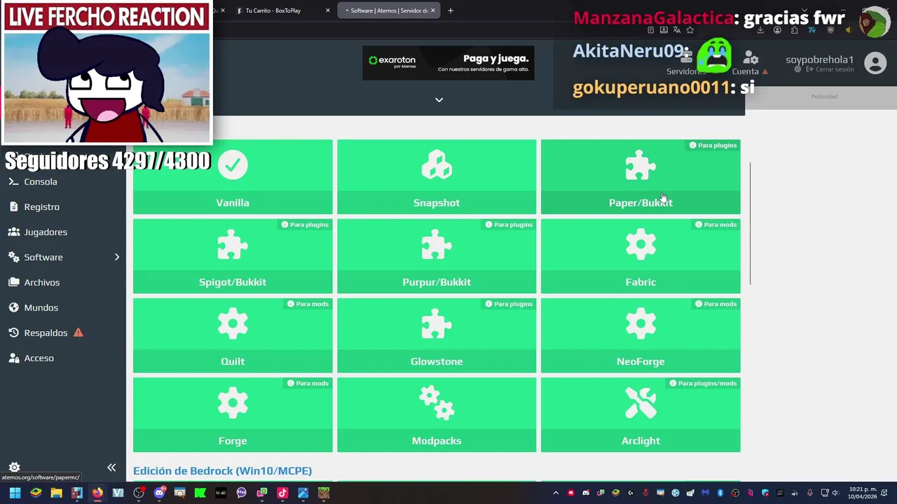Click the exaroton advertisement banner
The image size is (897, 504).
tap(448, 63)
